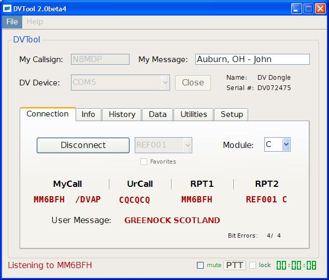
Task: Click the My Callsign field N8MDP
Action: tap(100, 60)
